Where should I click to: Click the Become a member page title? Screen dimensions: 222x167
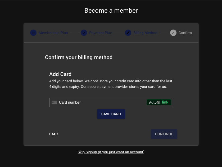(111, 11)
